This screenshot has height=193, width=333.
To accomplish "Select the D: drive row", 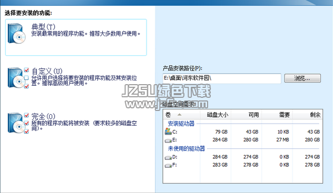I will (x=243, y=157).
